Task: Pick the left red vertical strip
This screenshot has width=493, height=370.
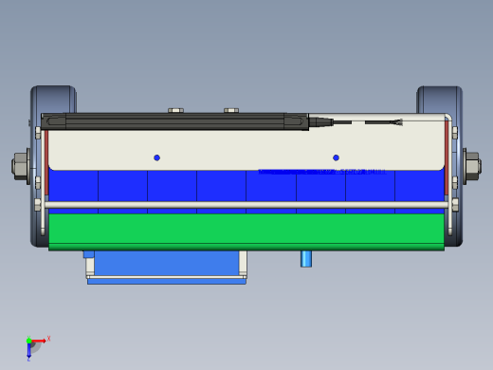Action: tap(46, 163)
